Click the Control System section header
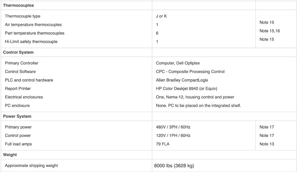This screenshot has height=172, width=297. (18, 52)
